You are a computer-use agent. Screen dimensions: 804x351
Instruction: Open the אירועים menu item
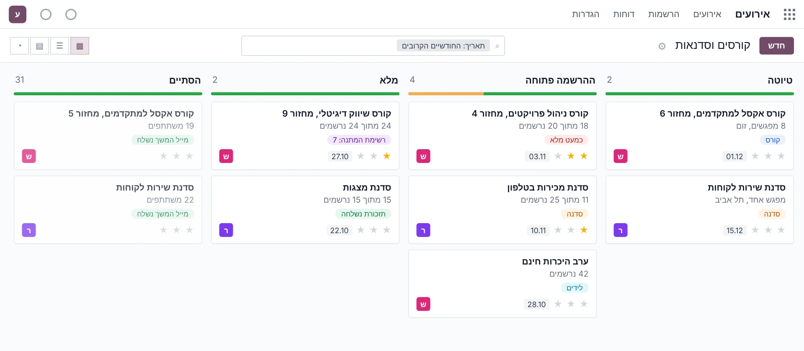pyautogui.click(x=707, y=14)
